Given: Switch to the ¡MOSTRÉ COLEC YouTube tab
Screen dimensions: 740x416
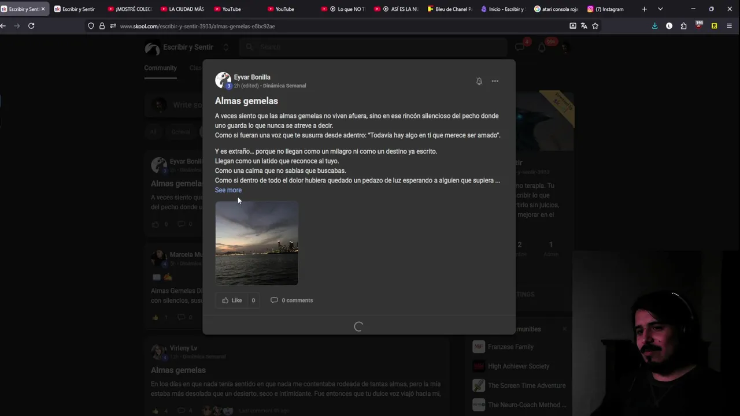Looking at the screenshot, I should point(129,9).
